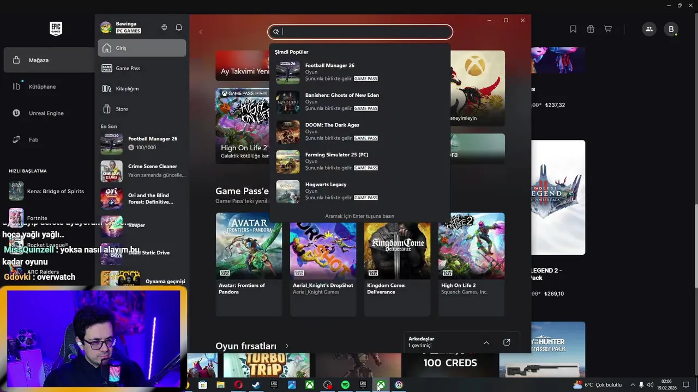Open Store in the Xbox sidebar

click(x=142, y=109)
